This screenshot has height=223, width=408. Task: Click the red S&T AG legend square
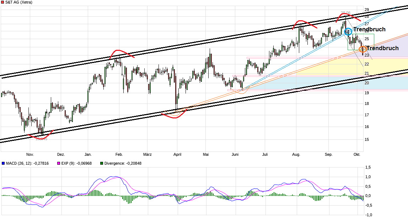[3, 2]
